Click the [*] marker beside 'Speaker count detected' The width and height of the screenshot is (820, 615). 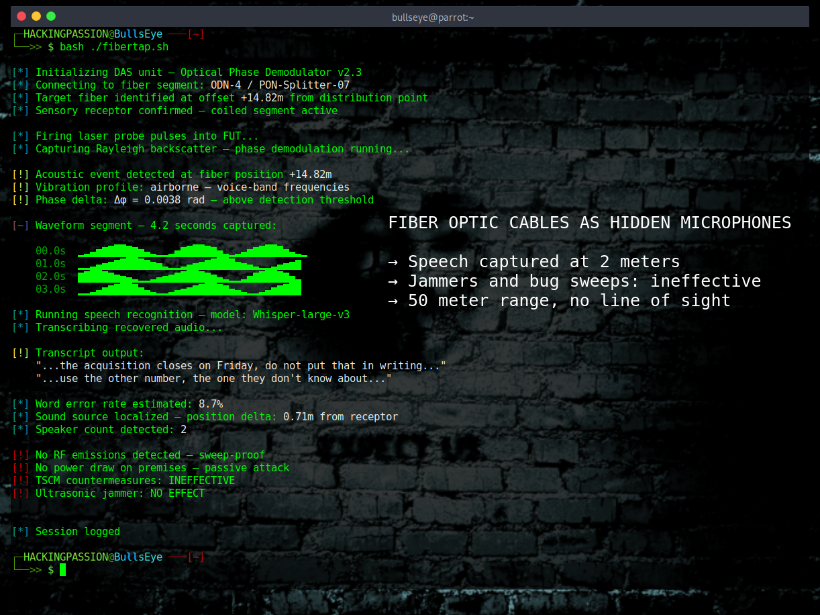(20, 429)
